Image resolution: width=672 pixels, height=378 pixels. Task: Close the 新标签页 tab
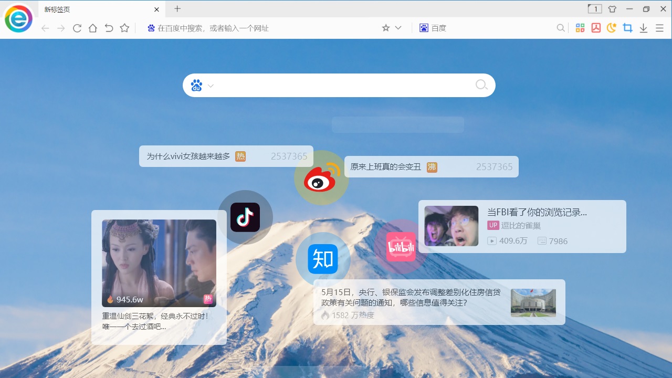pyautogui.click(x=156, y=9)
